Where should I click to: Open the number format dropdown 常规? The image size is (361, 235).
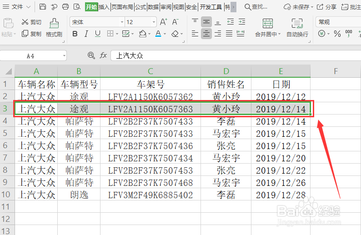click(x=338, y=22)
